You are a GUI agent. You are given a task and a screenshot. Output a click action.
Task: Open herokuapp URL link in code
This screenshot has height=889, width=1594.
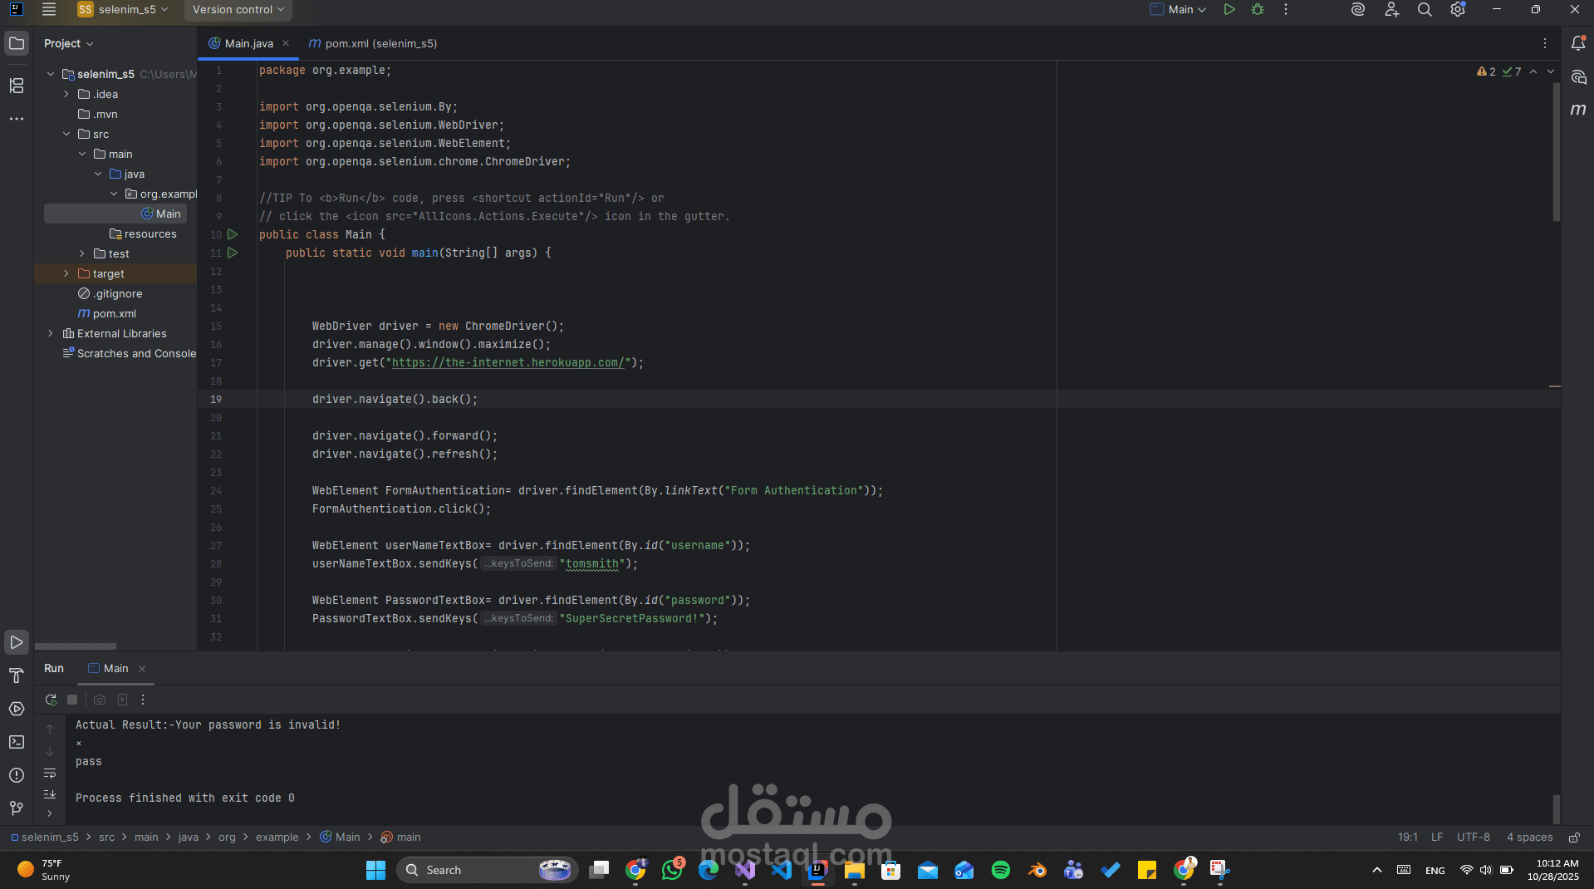pyautogui.click(x=508, y=362)
